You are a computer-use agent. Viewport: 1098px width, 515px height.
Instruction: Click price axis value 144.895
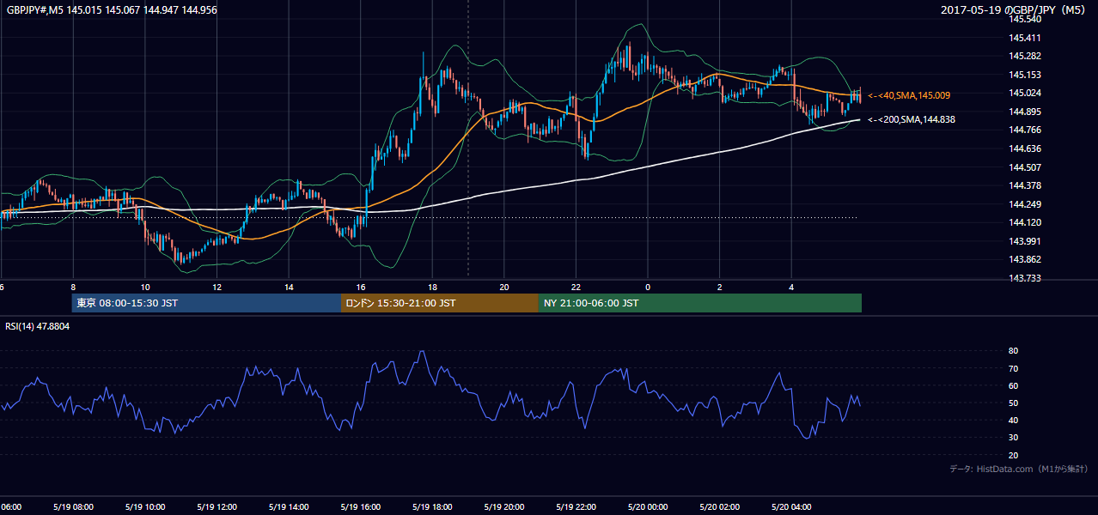1026,112
